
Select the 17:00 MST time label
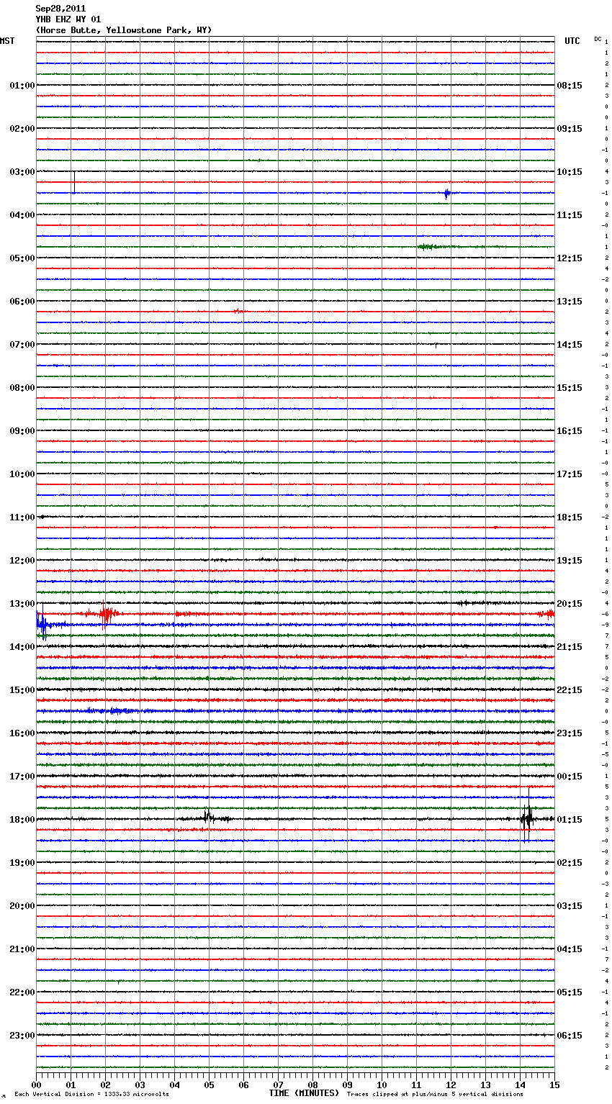[x=22, y=777]
